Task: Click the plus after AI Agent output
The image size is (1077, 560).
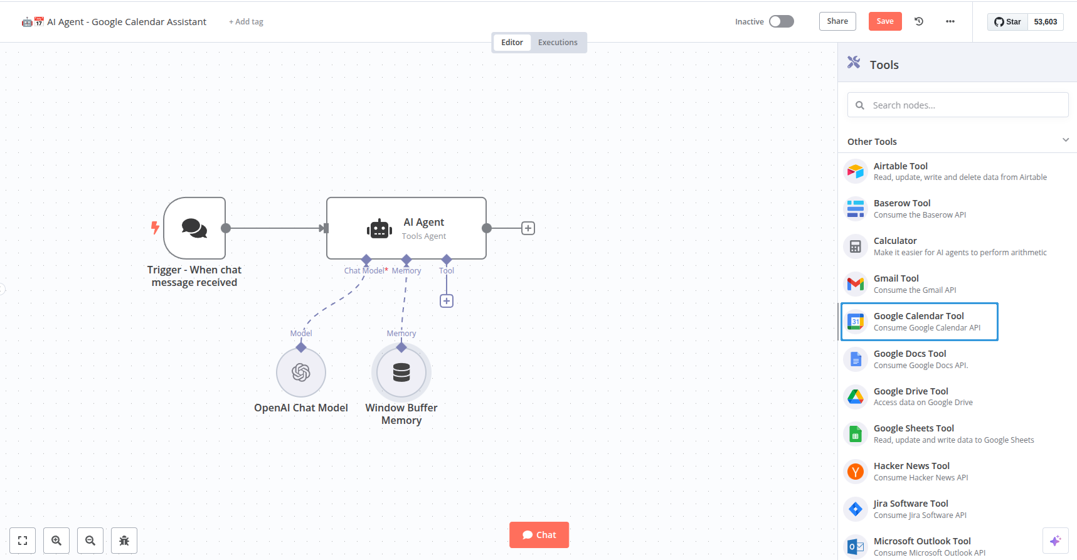Action: [528, 228]
